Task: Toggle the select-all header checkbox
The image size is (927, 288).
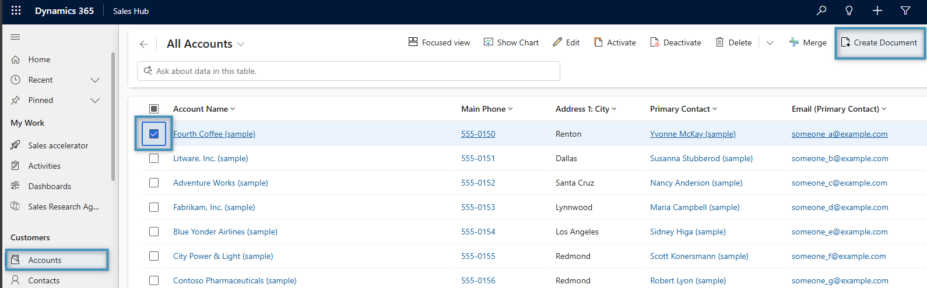Action: click(x=154, y=109)
